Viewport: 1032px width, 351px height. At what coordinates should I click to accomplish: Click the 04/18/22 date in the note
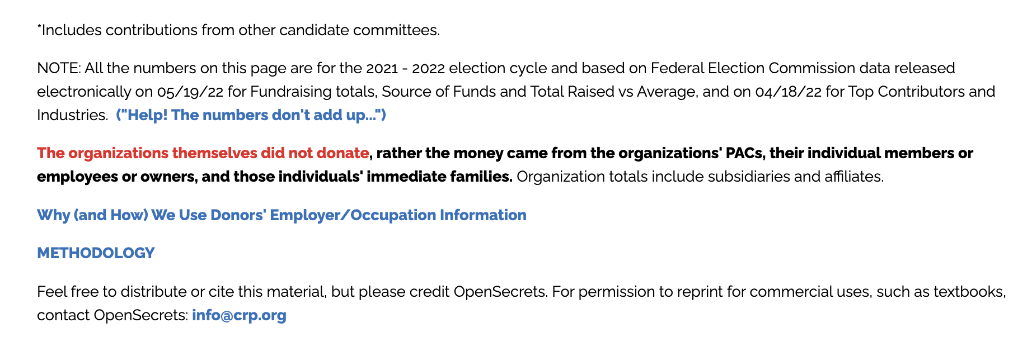coord(788,92)
